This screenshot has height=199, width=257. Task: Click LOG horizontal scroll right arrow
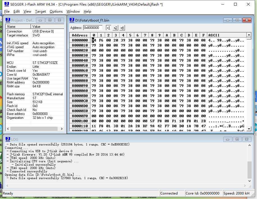245,186
